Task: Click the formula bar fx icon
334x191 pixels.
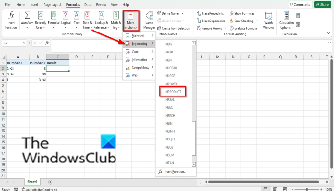Action: 47,43
